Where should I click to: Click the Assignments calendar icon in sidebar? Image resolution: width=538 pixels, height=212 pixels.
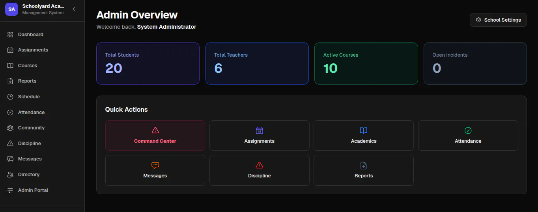[x=10, y=50]
